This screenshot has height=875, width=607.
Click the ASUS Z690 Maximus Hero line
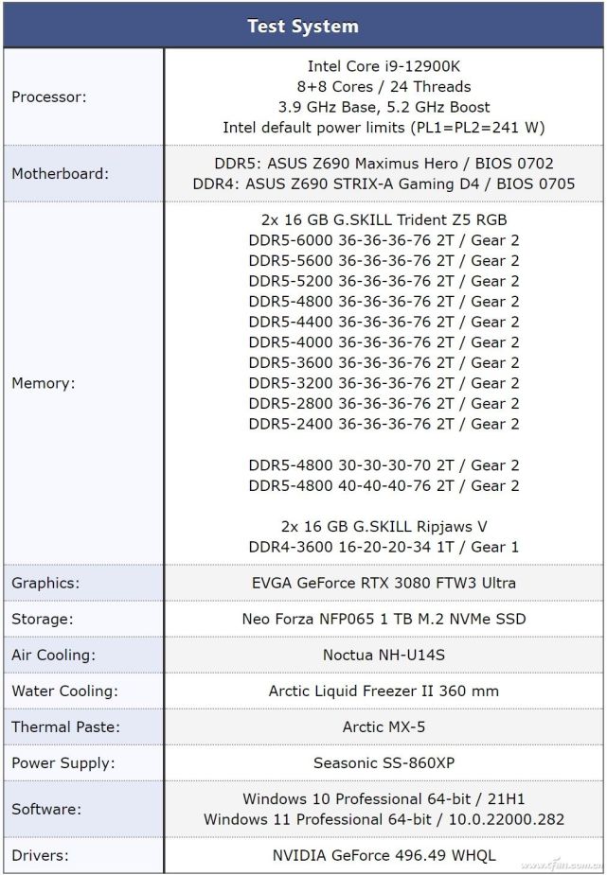pyautogui.click(x=384, y=164)
